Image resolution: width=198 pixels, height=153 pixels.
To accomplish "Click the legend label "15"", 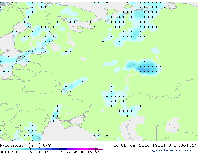I will point(46,152).
